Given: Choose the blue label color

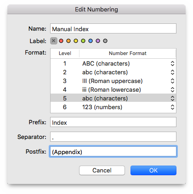Looking at the screenshot, I should [x=91, y=41].
